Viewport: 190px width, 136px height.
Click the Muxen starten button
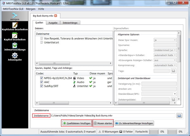pos(103,123)
